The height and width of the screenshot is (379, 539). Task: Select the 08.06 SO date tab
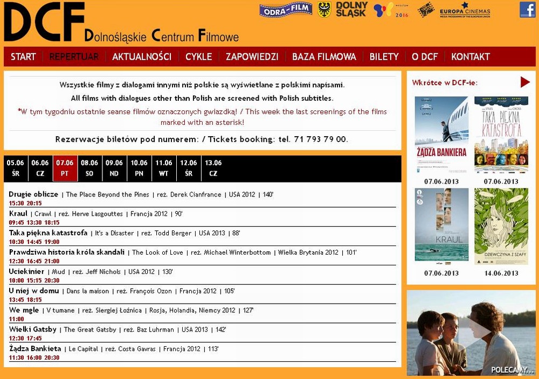click(x=89, y=168)
